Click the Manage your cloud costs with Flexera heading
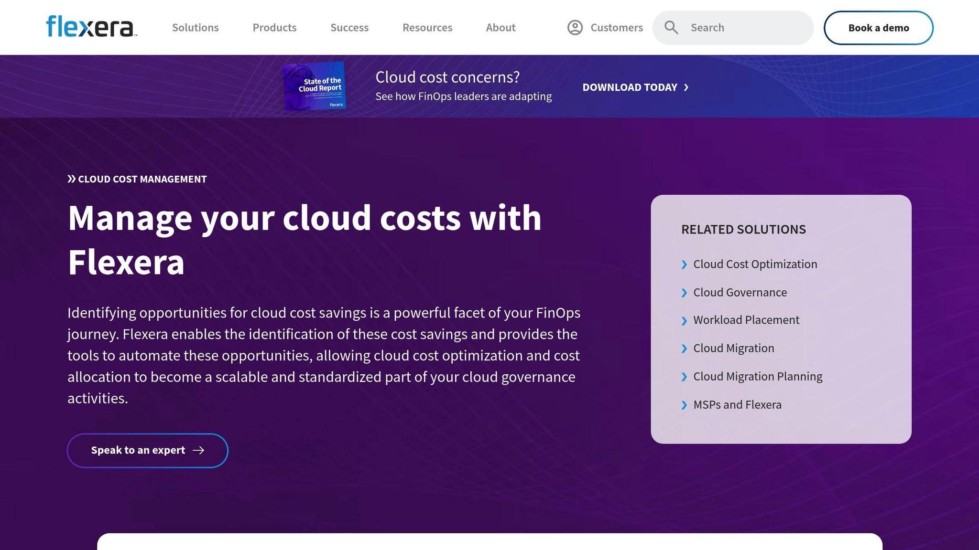The width and height of the screenshot is (979, 550). click(305, 240)
